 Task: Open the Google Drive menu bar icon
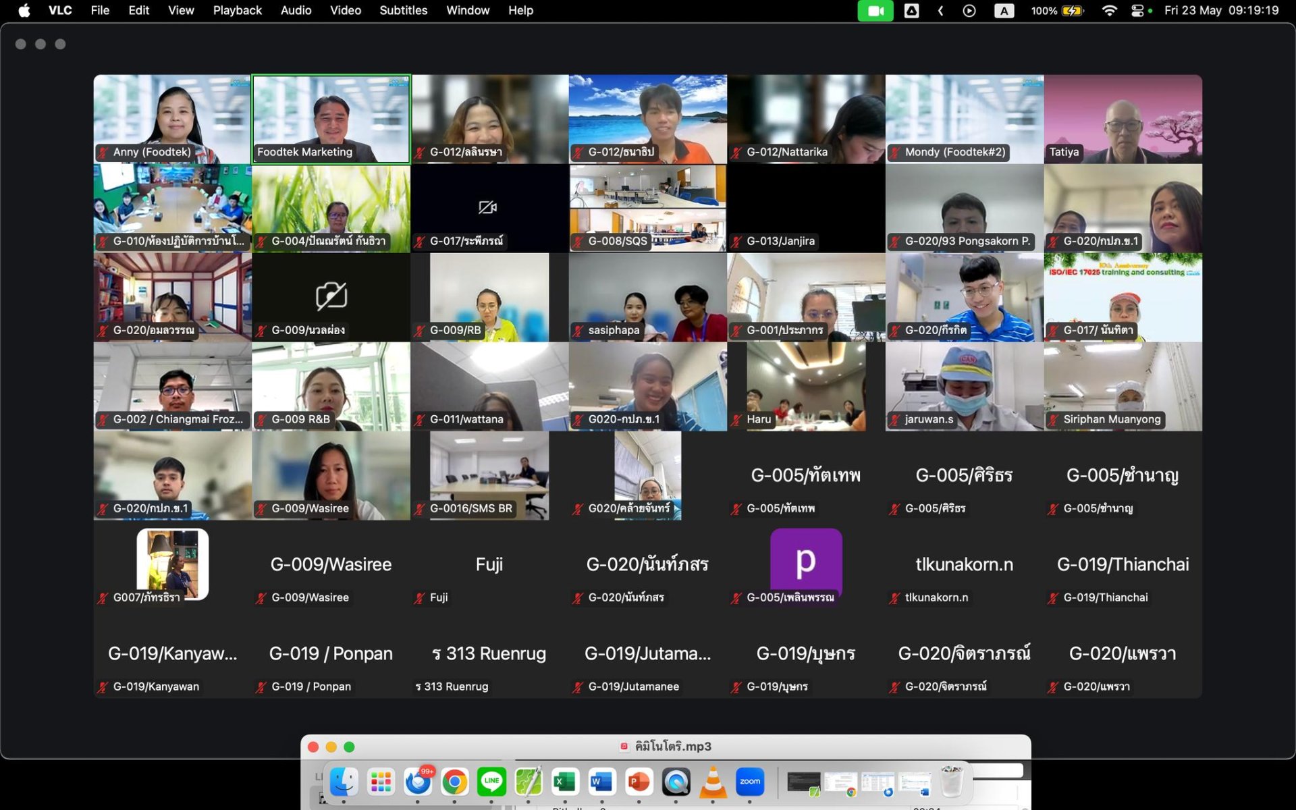pyautogui.click(x=911, y=10)
